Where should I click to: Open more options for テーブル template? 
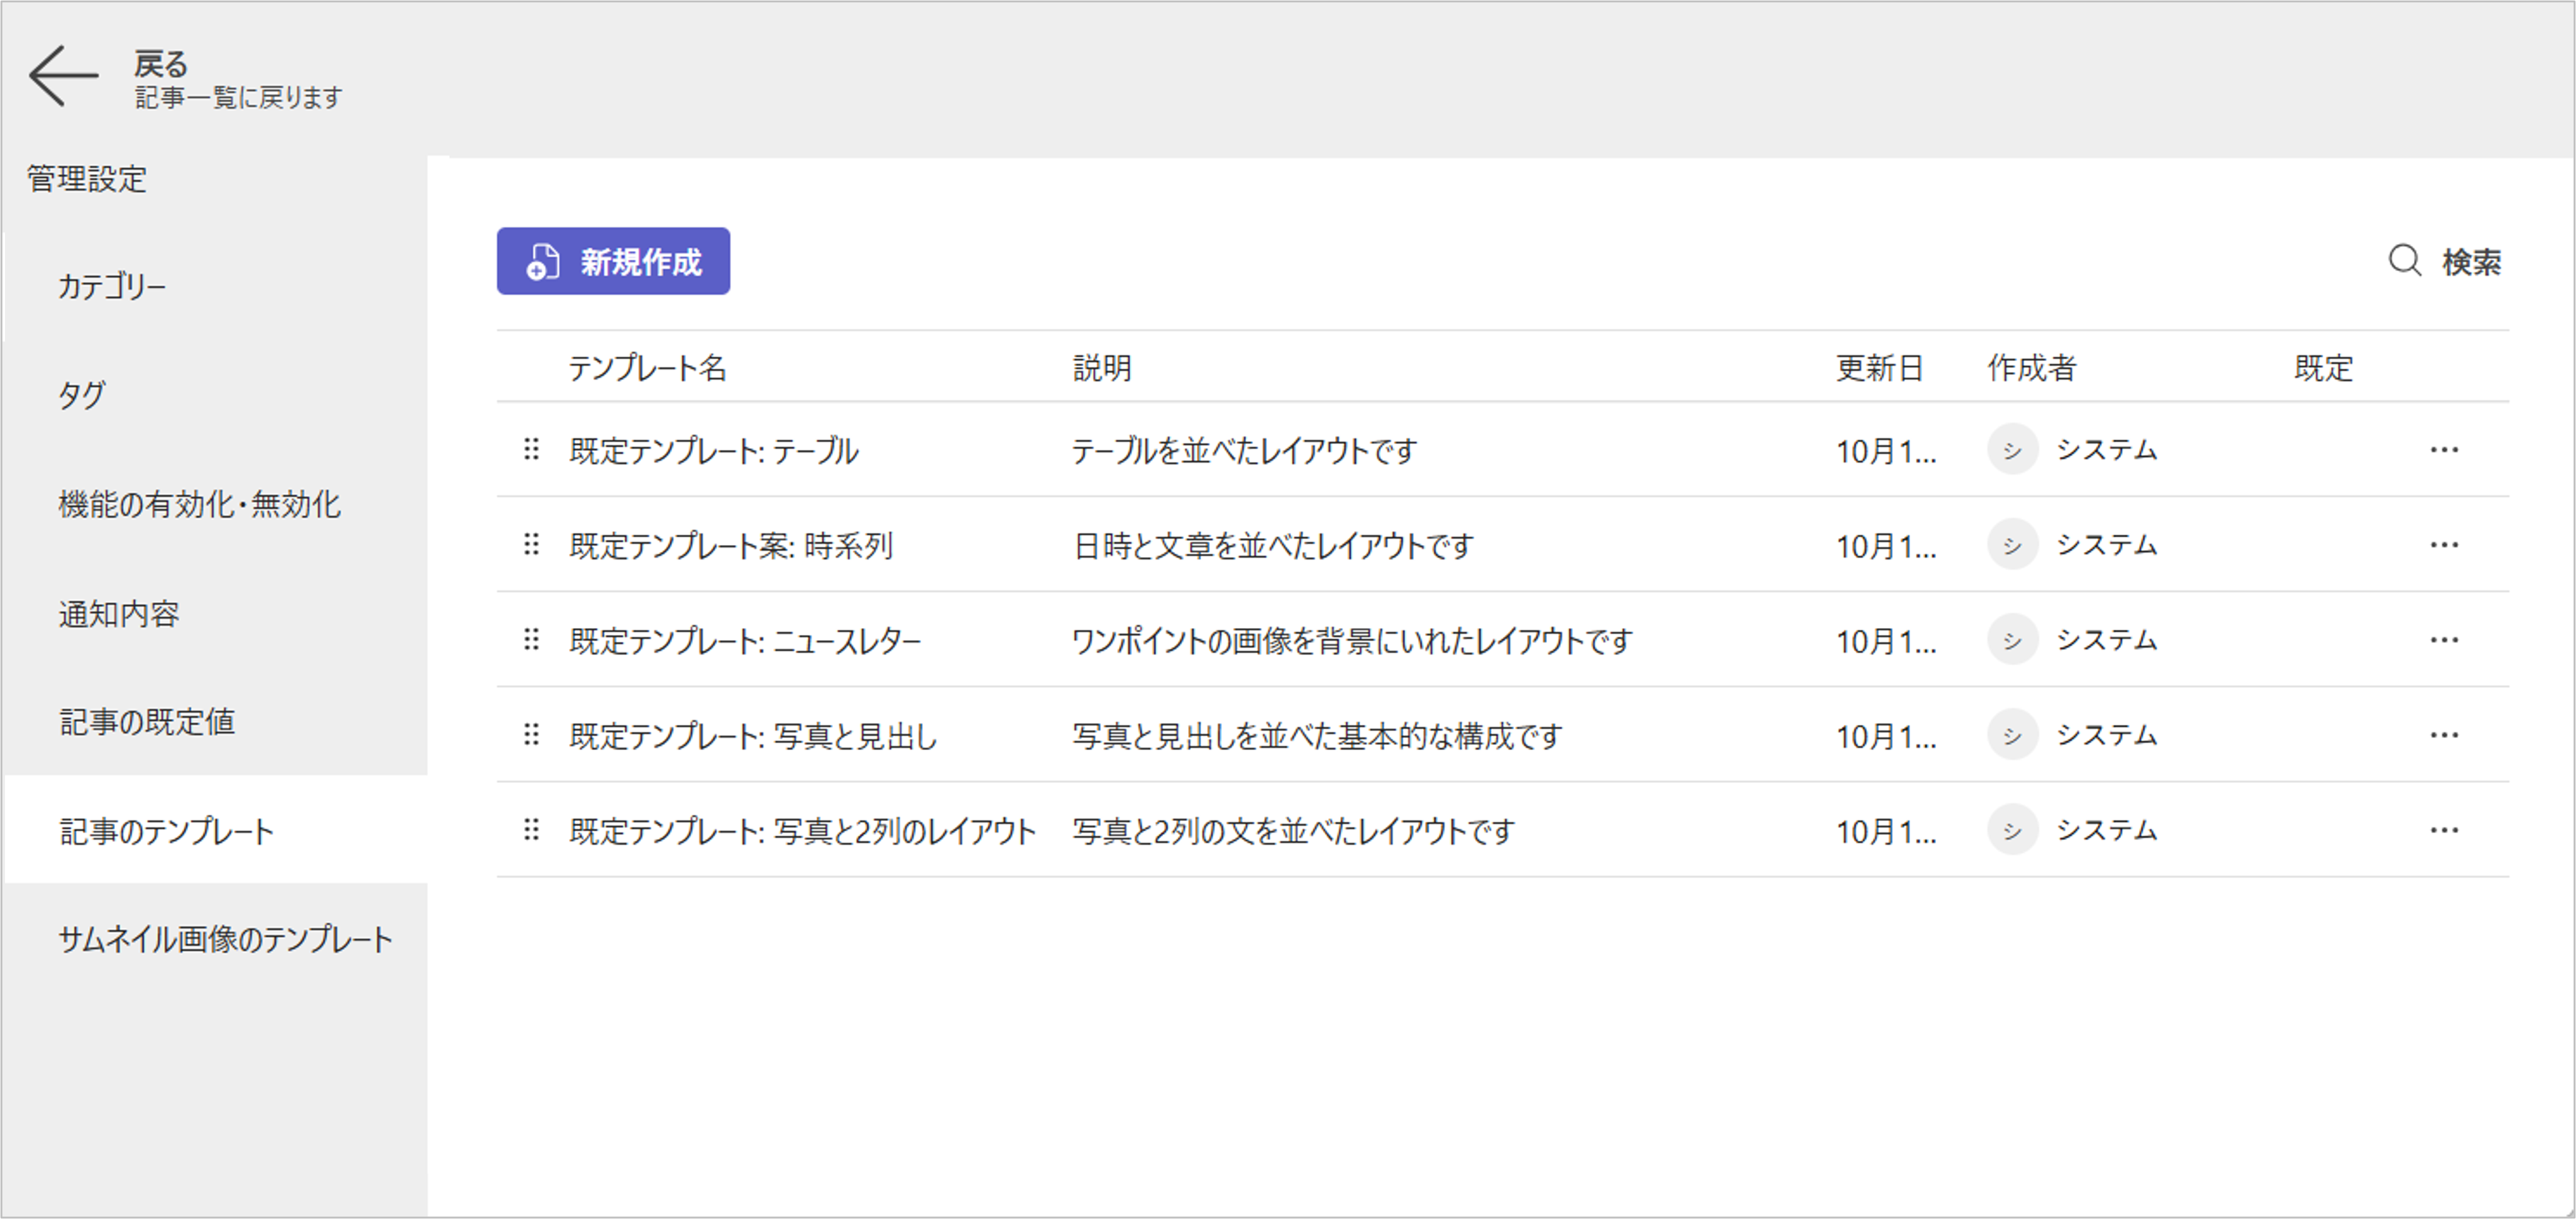pyautogui.click(x=2444, y=450)
